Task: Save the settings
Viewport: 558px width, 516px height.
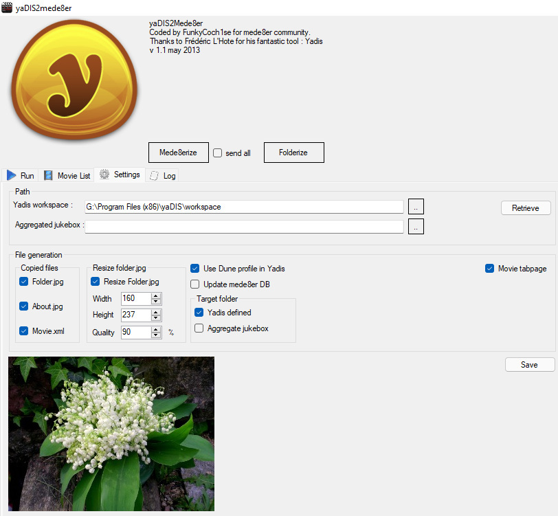Action: 530,364
